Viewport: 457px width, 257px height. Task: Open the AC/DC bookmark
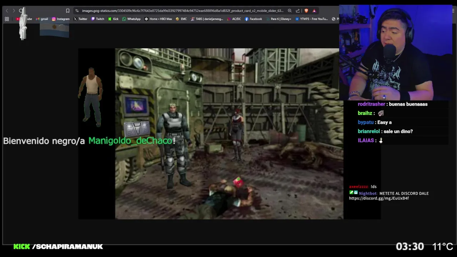tap(234, 19)
